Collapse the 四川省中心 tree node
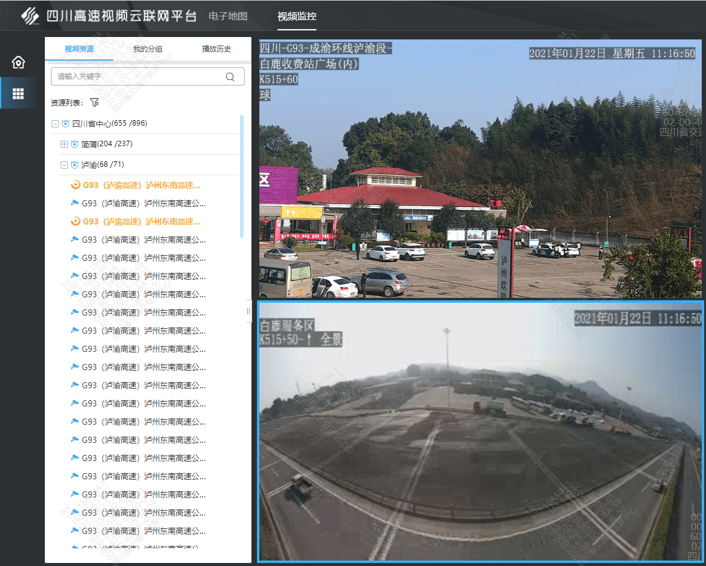 [55, 124]
